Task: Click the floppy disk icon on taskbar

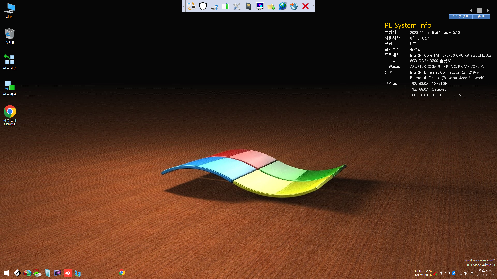Action: (17, 273)
